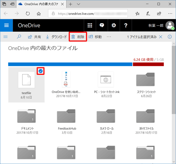The image size is (176, 164).
Task: Click the search magnifier icon
Action: (19, 37)
